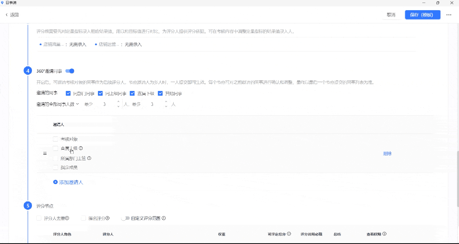Screen dimensions: 459x244
Task: Go back using the 返回 arrow
Action: [6, 14]
